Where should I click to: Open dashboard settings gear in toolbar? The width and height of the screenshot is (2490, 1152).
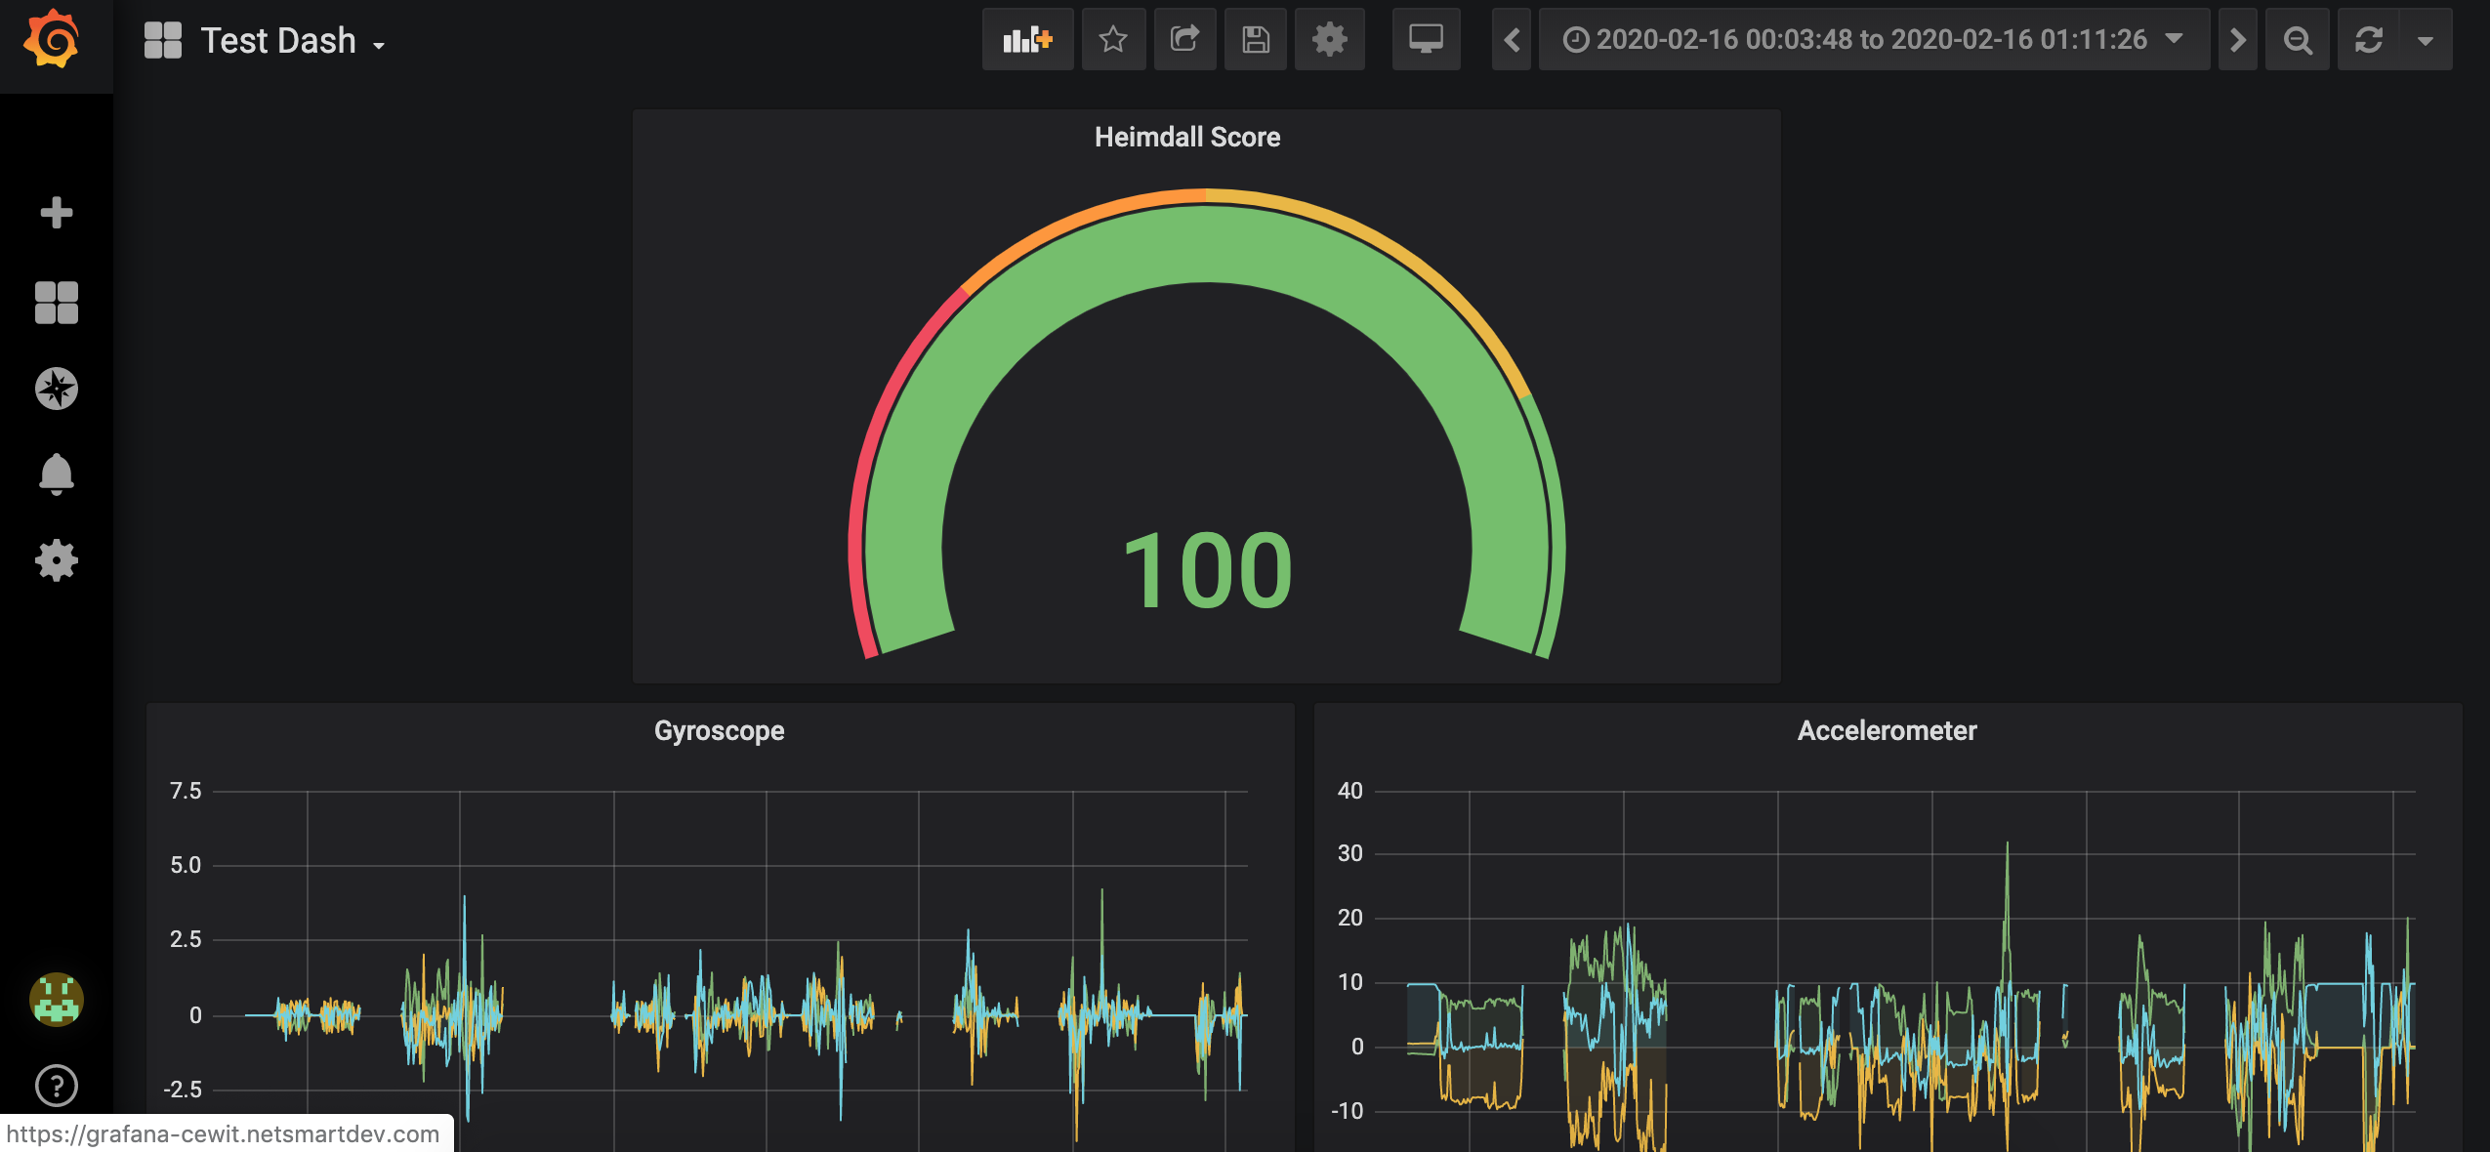pos(1329,40)
